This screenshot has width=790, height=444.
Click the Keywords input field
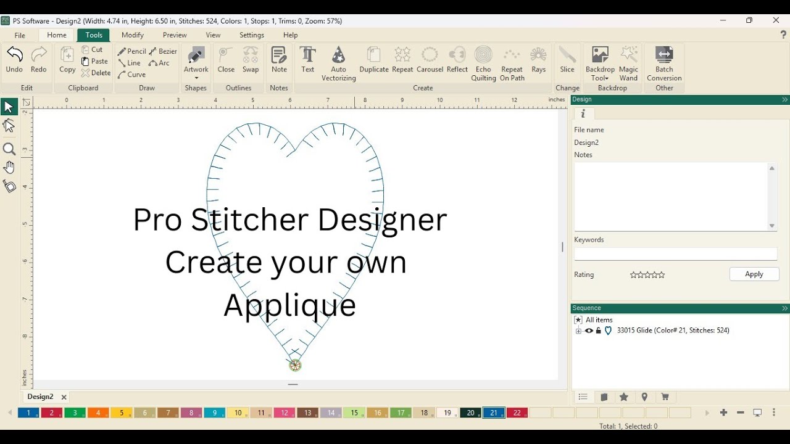[x=676, y=253]
